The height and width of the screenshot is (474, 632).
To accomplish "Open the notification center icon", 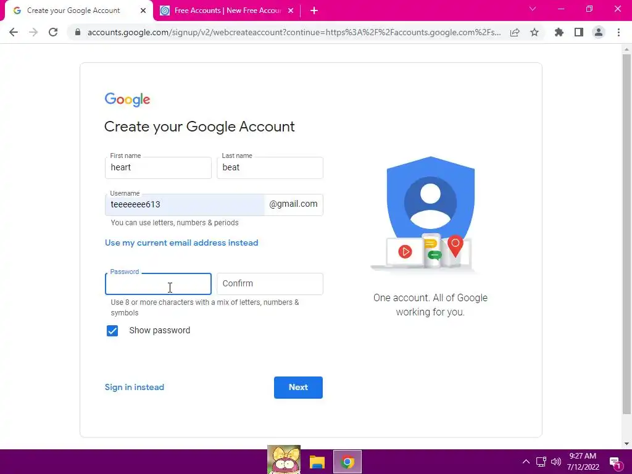I will click(x=615, y=462).
